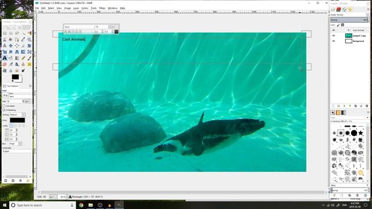Select the Free Select lasso tool
This screenshot has width=372, height=209.
point(17,33)
